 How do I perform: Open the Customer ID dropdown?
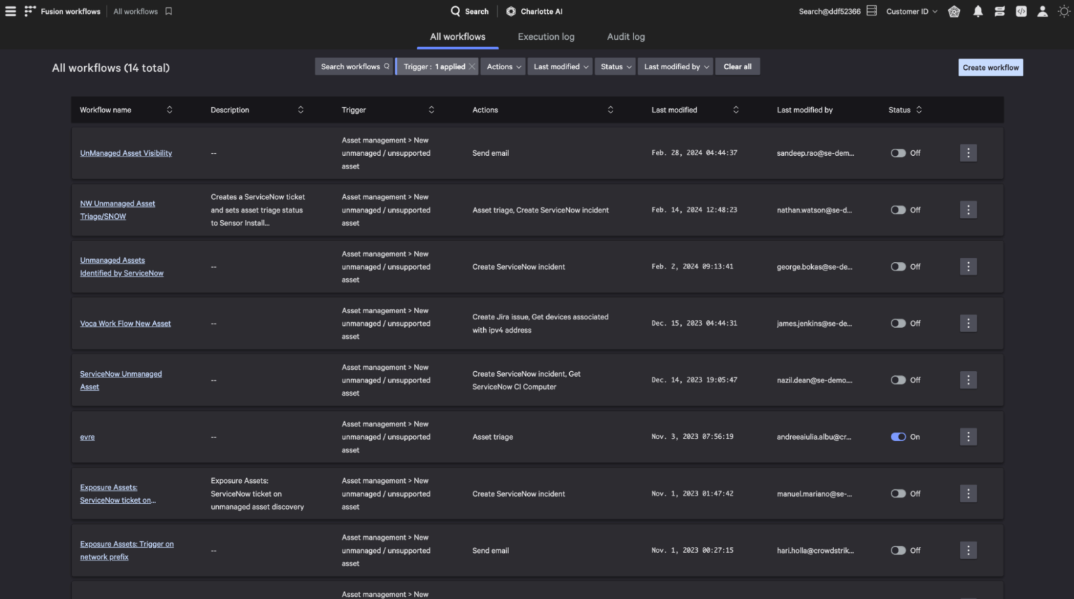click(911, 10)
